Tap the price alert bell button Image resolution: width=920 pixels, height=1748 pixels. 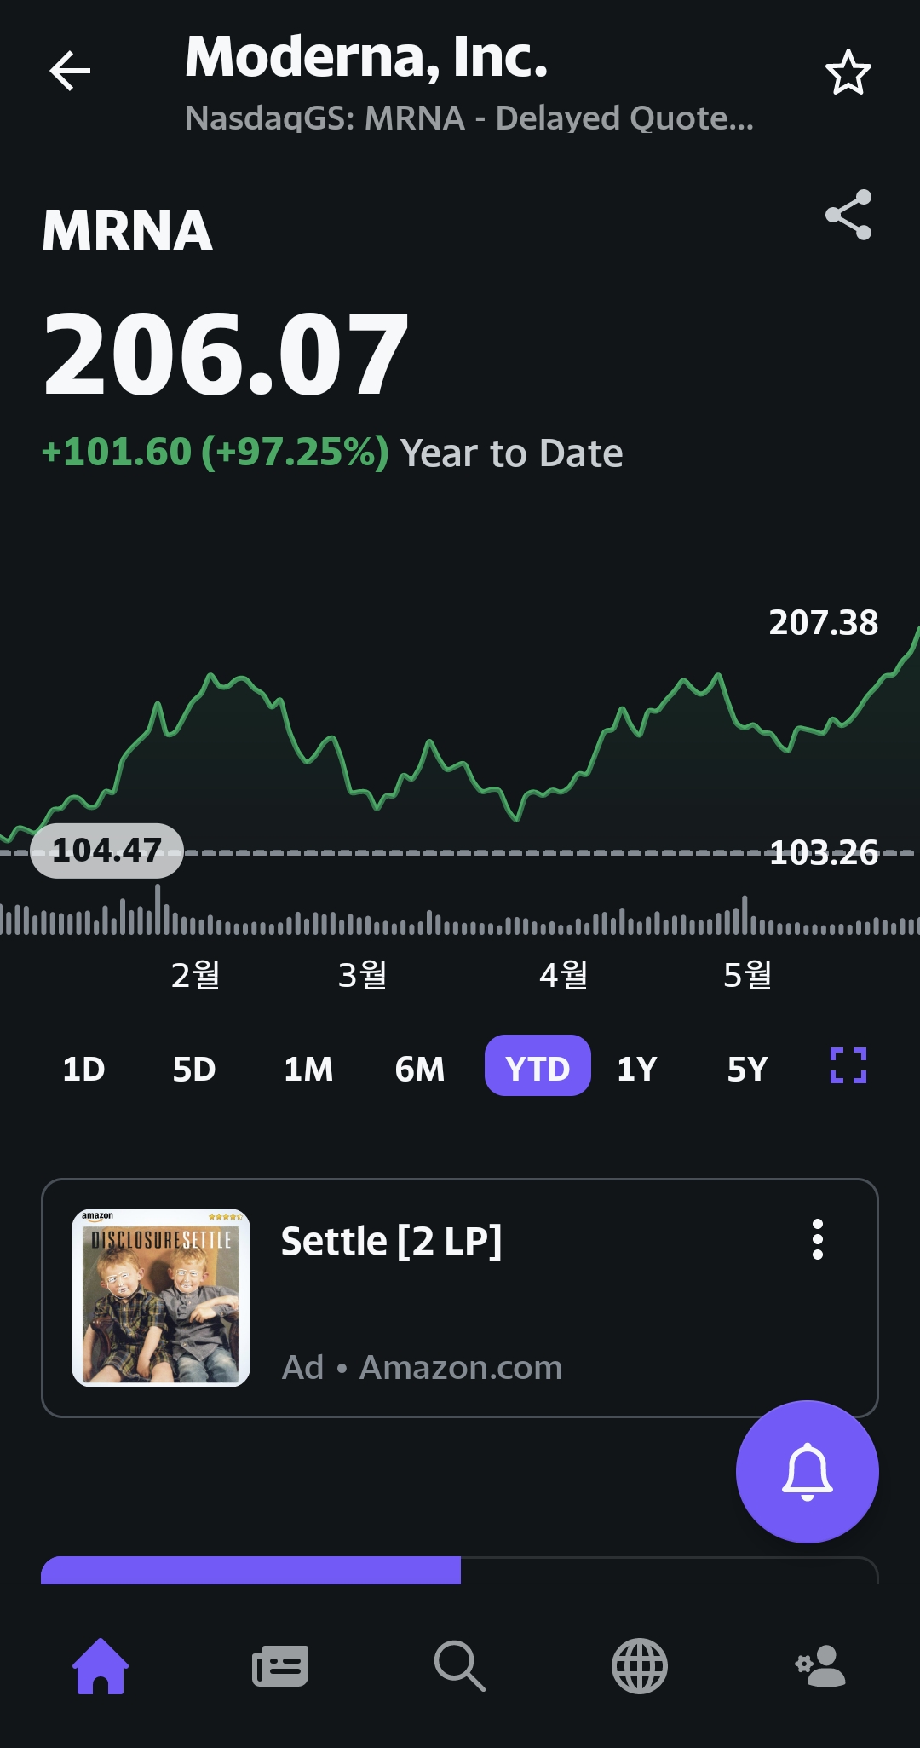(x=807, y=1472)
